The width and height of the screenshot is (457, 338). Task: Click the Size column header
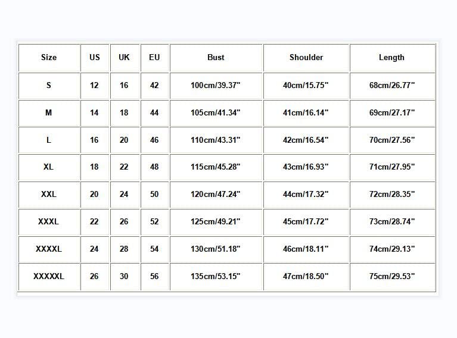tap(49, 58)
